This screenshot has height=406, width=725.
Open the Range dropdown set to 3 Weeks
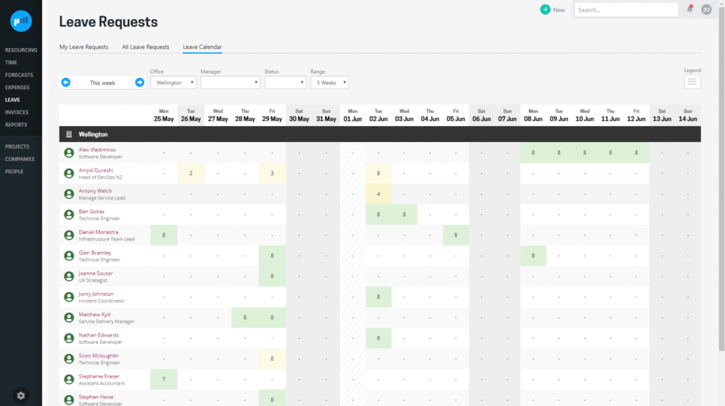point(329,83)
